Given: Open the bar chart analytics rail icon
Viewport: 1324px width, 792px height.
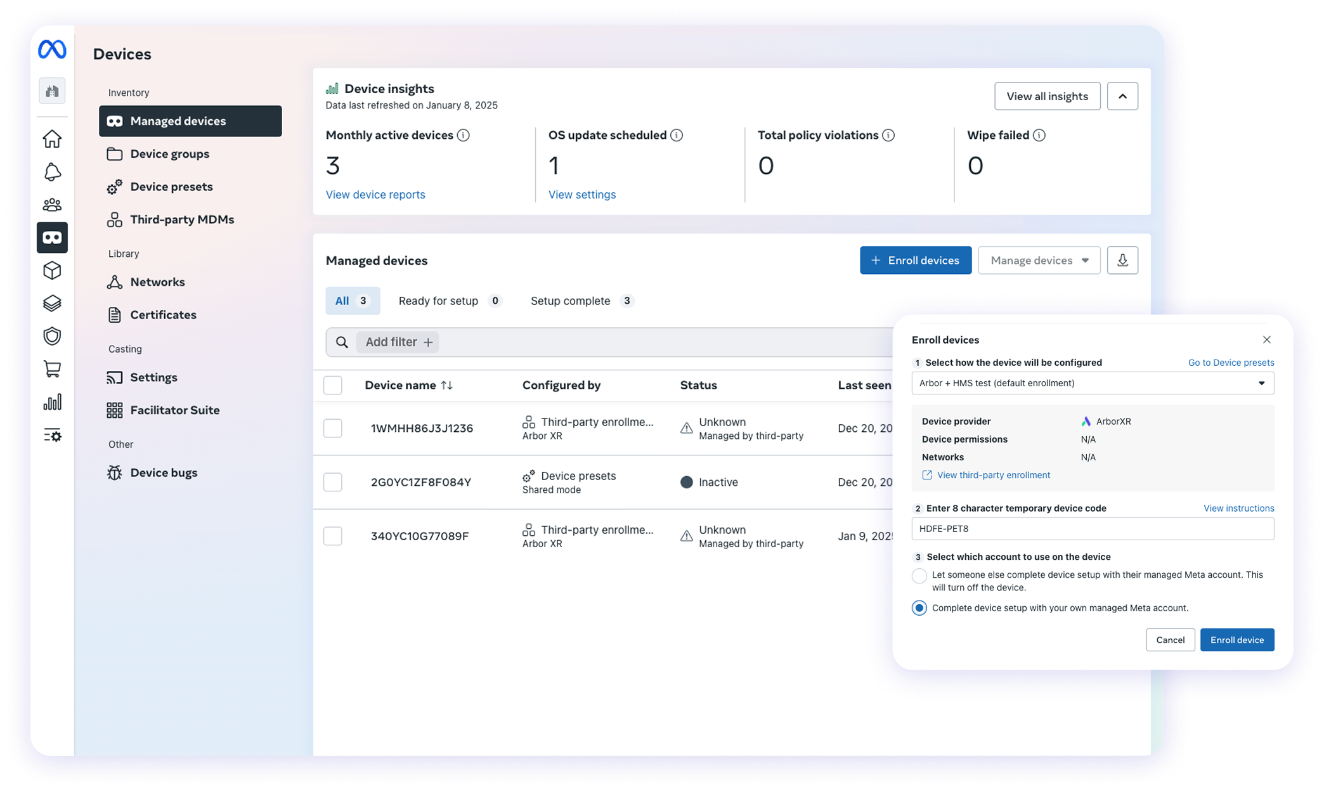Looking at the screenshot, I should click(52, 402).
